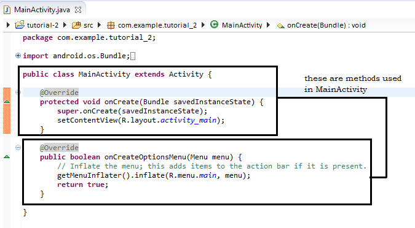Click override marker beside onCreateOptionsMenu
The height and width of the screenshot is (228, 415).
pos(7,157)
